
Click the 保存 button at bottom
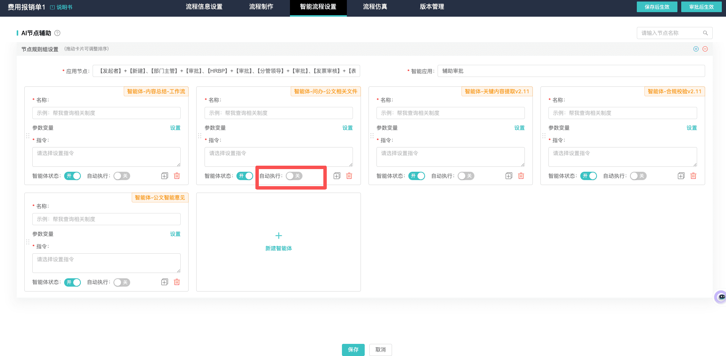click(x=353, y=350)
